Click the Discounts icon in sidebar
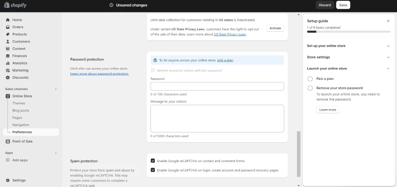The image size is (397, 187). click(x=8, y=77)
